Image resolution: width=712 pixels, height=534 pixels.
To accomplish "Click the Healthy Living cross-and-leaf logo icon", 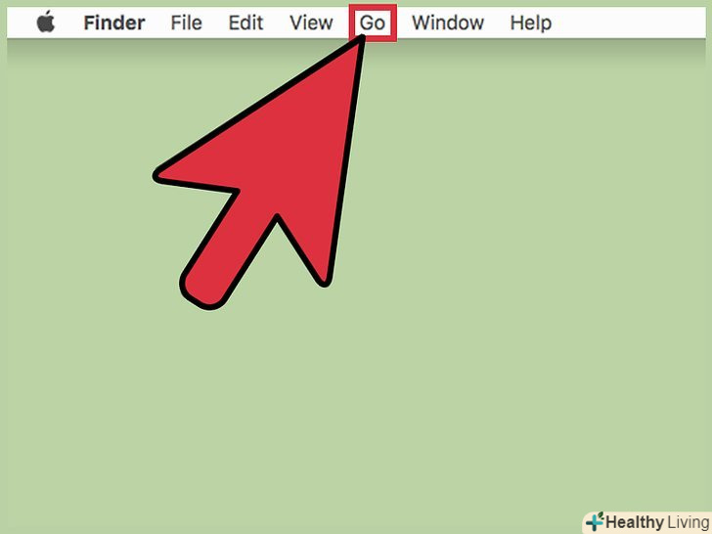I will pyautogui.click(x=595, y=521).
